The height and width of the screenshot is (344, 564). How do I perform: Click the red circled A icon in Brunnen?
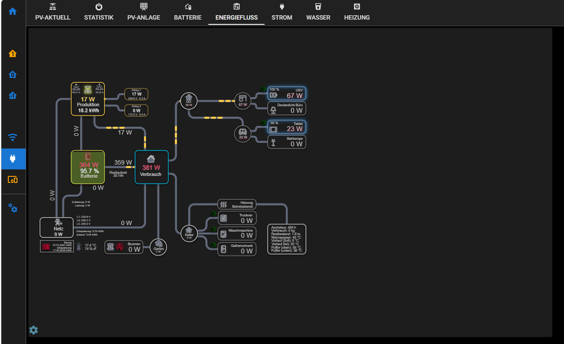[120, 247]
